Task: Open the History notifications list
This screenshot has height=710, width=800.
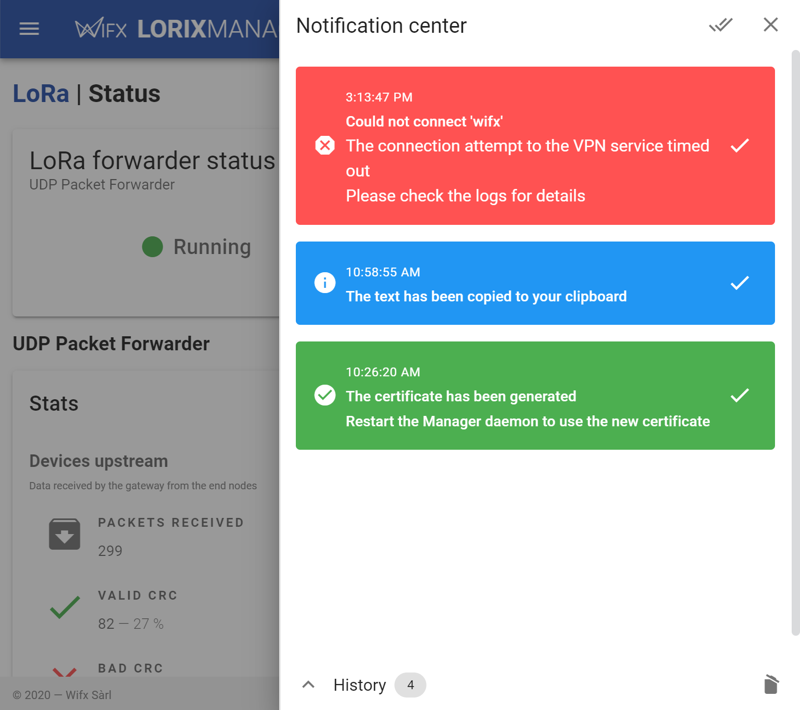Action: 359,685
